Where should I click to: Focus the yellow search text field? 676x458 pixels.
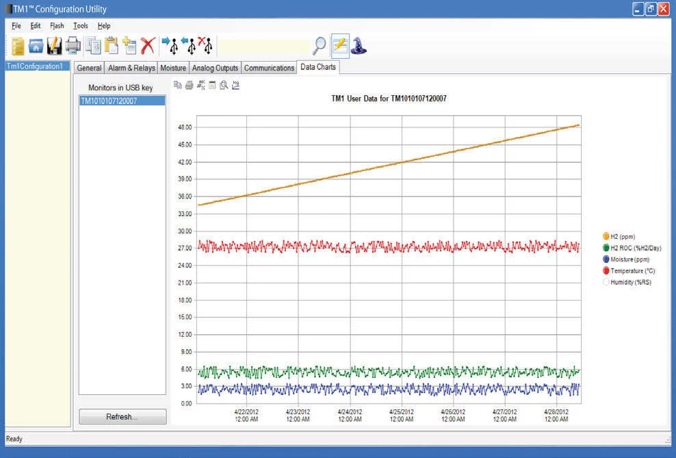tap(263, 47)
